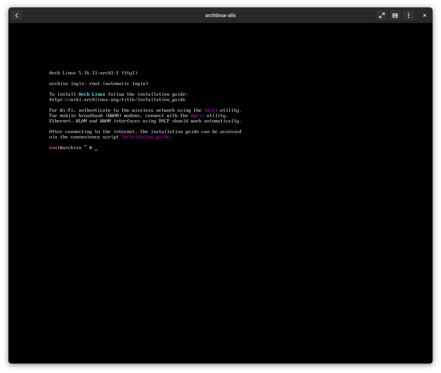Screen dimensions: 441x373
Task: Click the Ethernet, WLAN and WWAN line
Action: coord(145,121)
